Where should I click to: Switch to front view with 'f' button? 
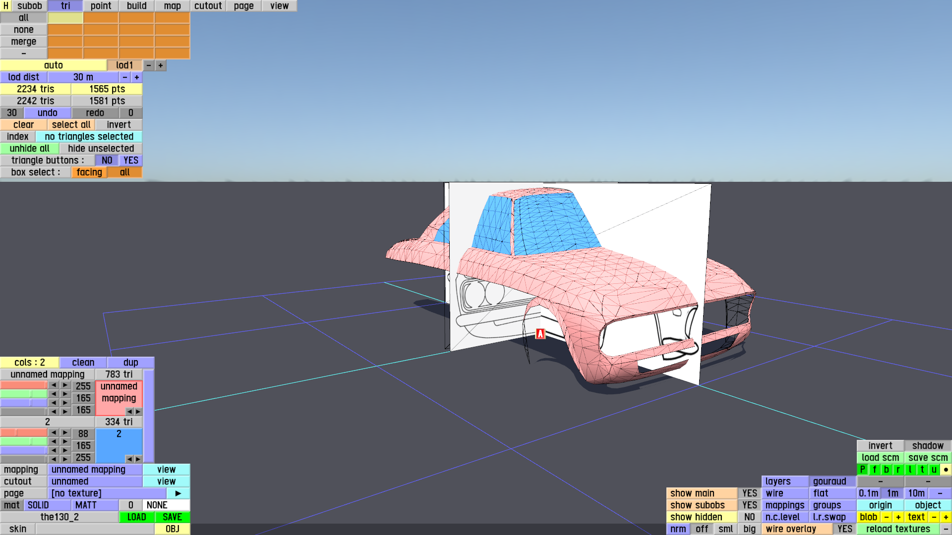coord(874,470)
